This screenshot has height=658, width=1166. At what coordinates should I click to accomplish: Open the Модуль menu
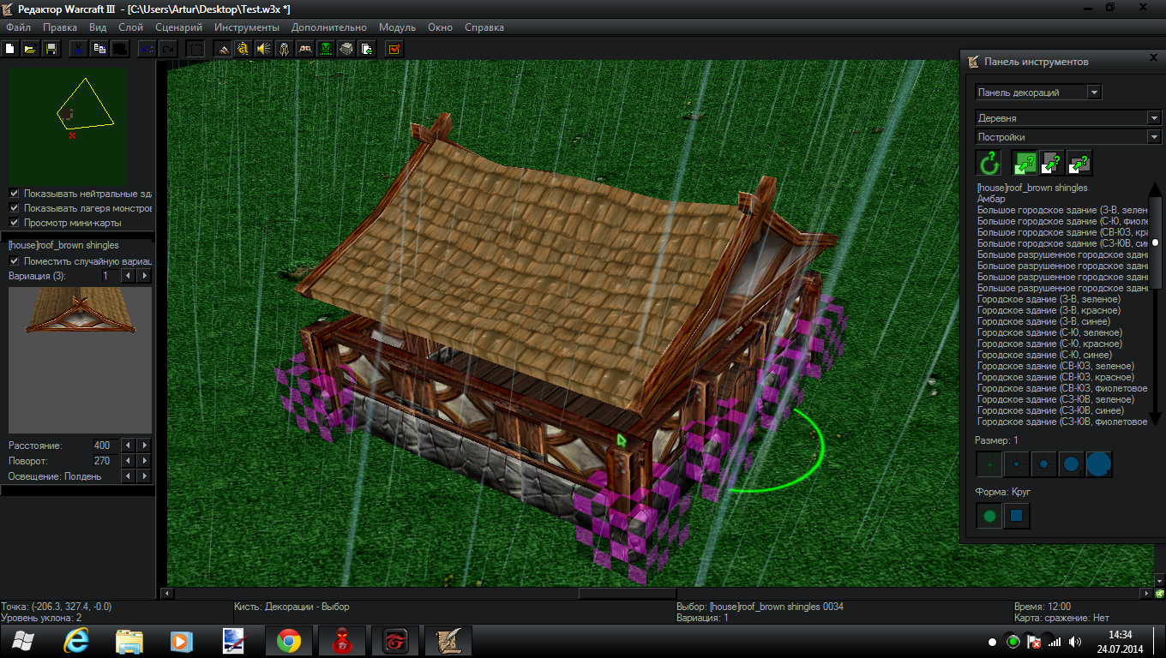[x=397, y=27]
